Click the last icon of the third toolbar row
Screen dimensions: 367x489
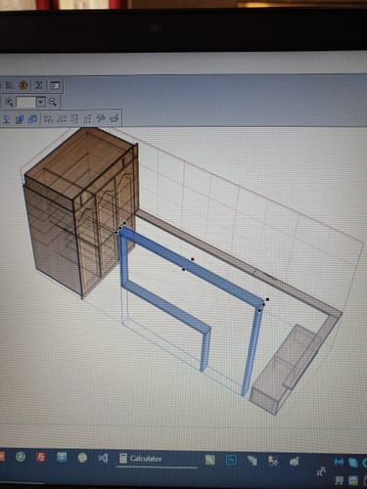114,118
